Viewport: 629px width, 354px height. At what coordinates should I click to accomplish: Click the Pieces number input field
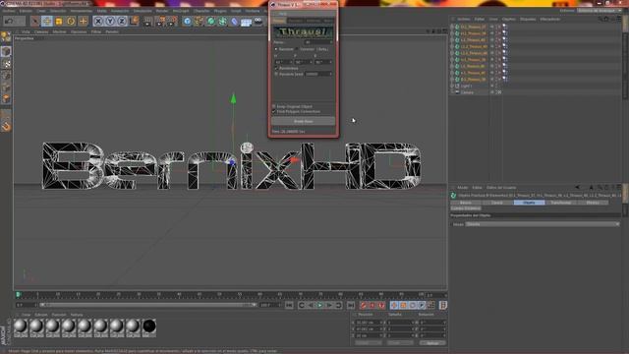click(x=318, y=42)
